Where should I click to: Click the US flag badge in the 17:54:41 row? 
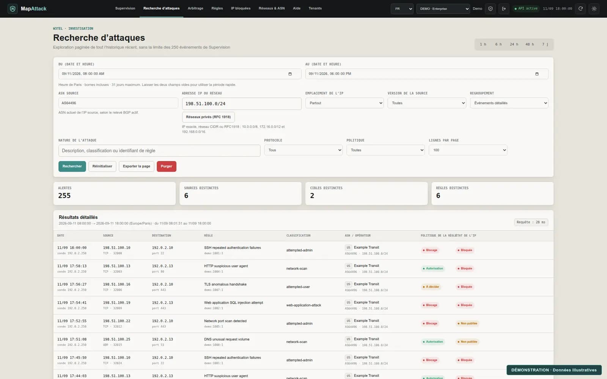(348, 302)
